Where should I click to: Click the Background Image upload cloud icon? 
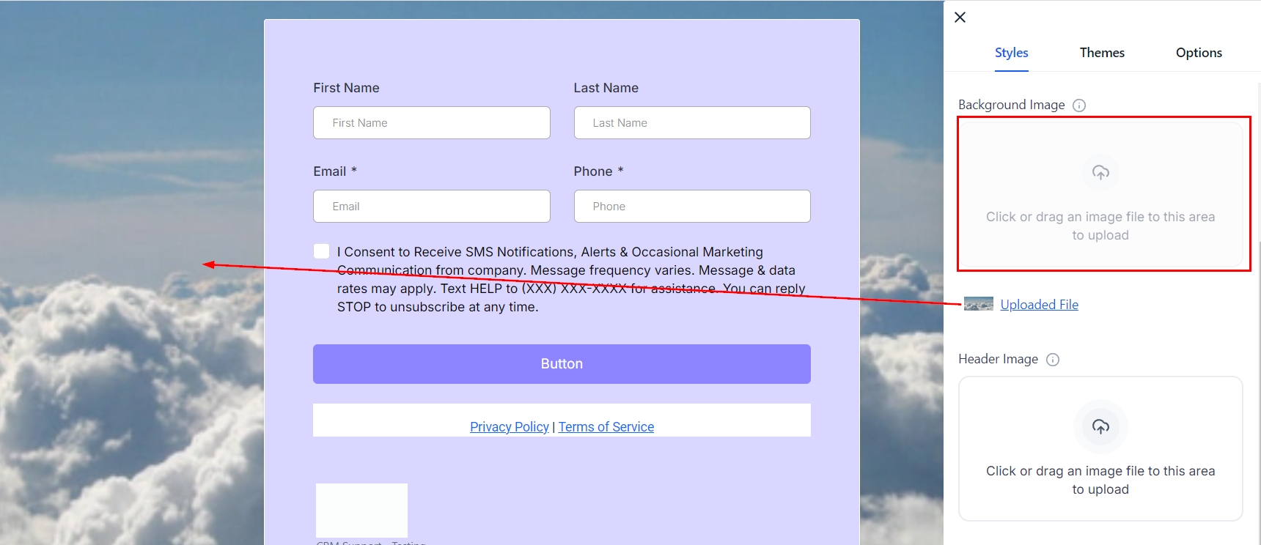point(1100,172)
